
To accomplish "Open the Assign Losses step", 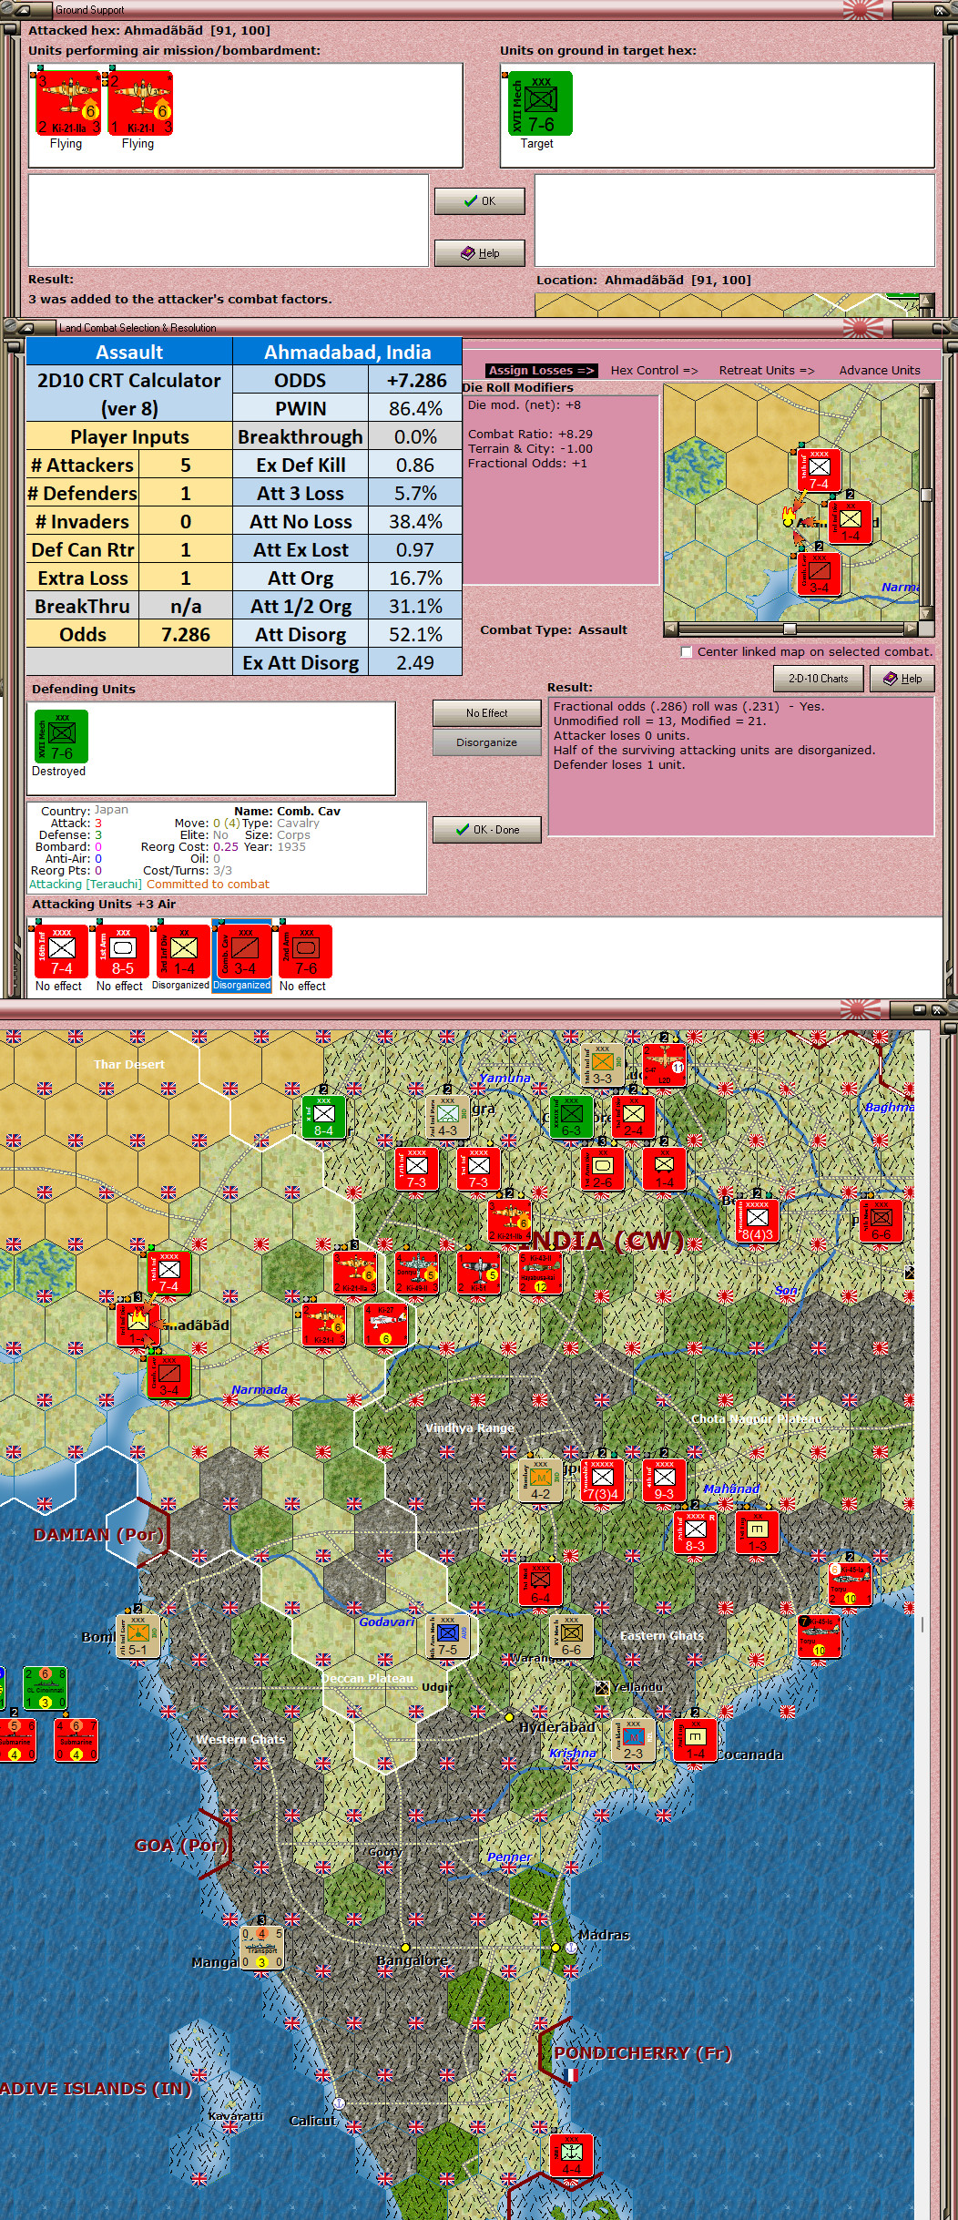I will (541, 370).
